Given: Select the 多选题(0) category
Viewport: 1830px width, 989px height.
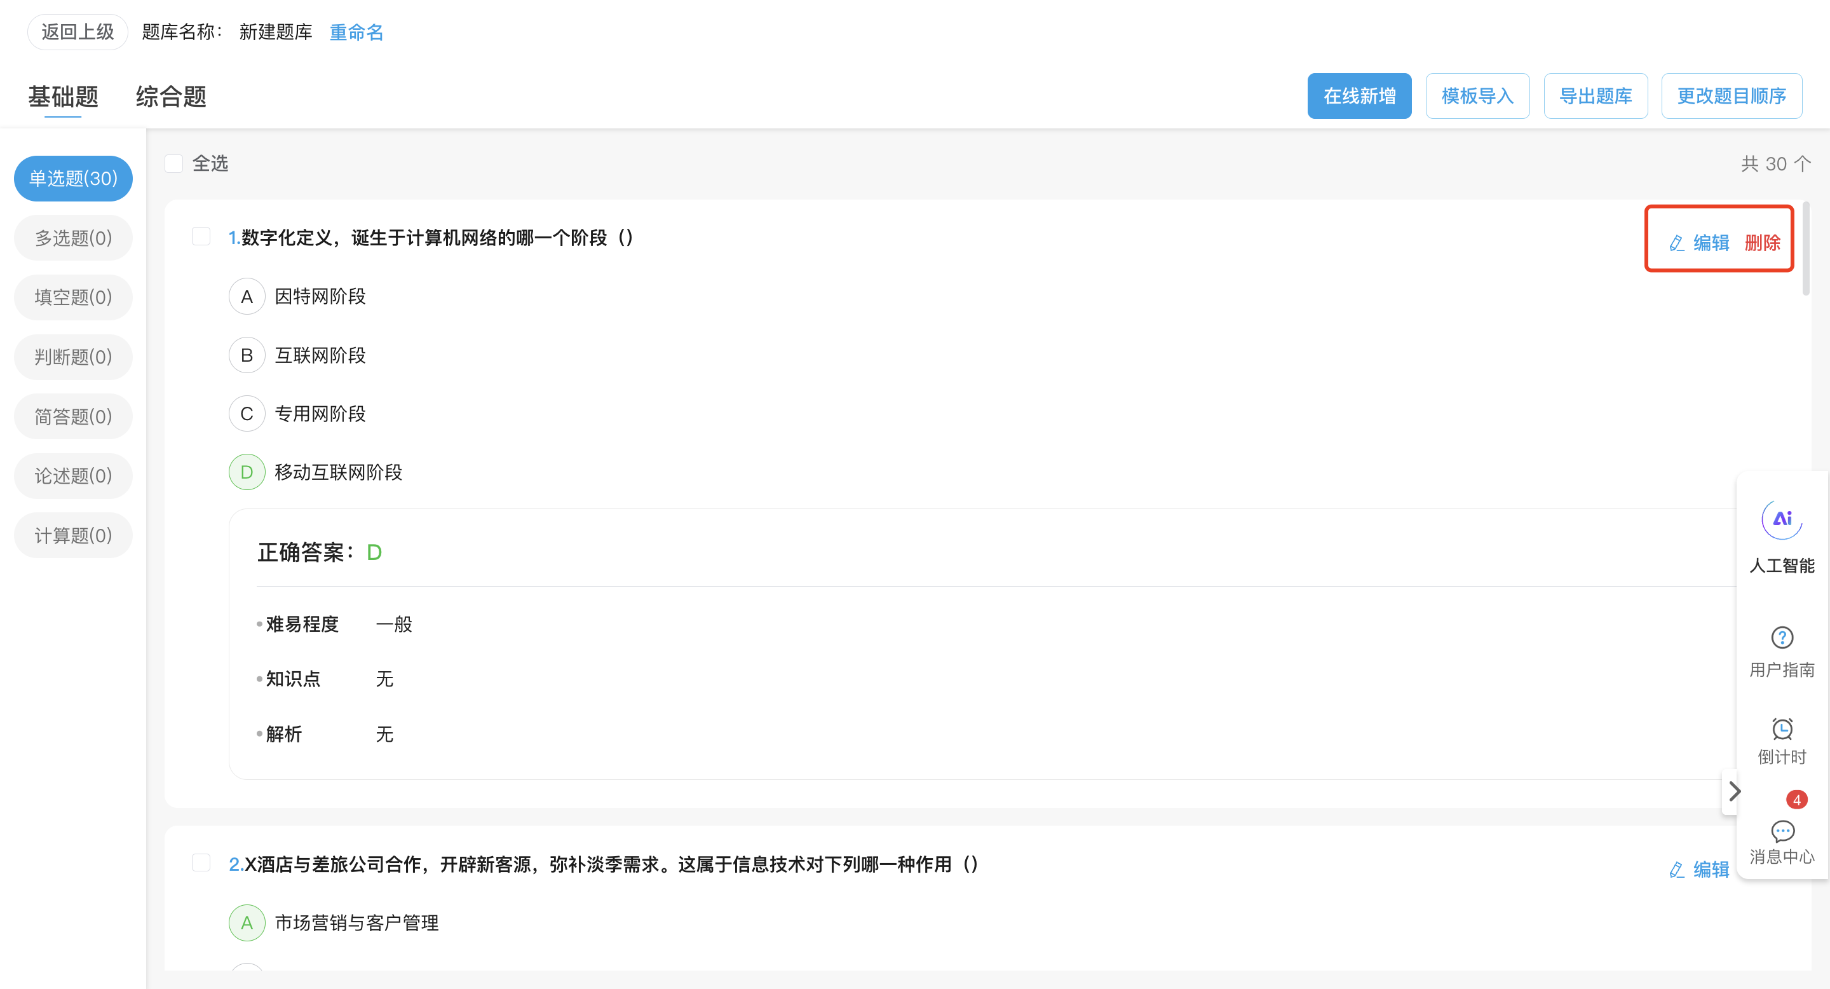Looking at the screenshot, I should (73, 238).
